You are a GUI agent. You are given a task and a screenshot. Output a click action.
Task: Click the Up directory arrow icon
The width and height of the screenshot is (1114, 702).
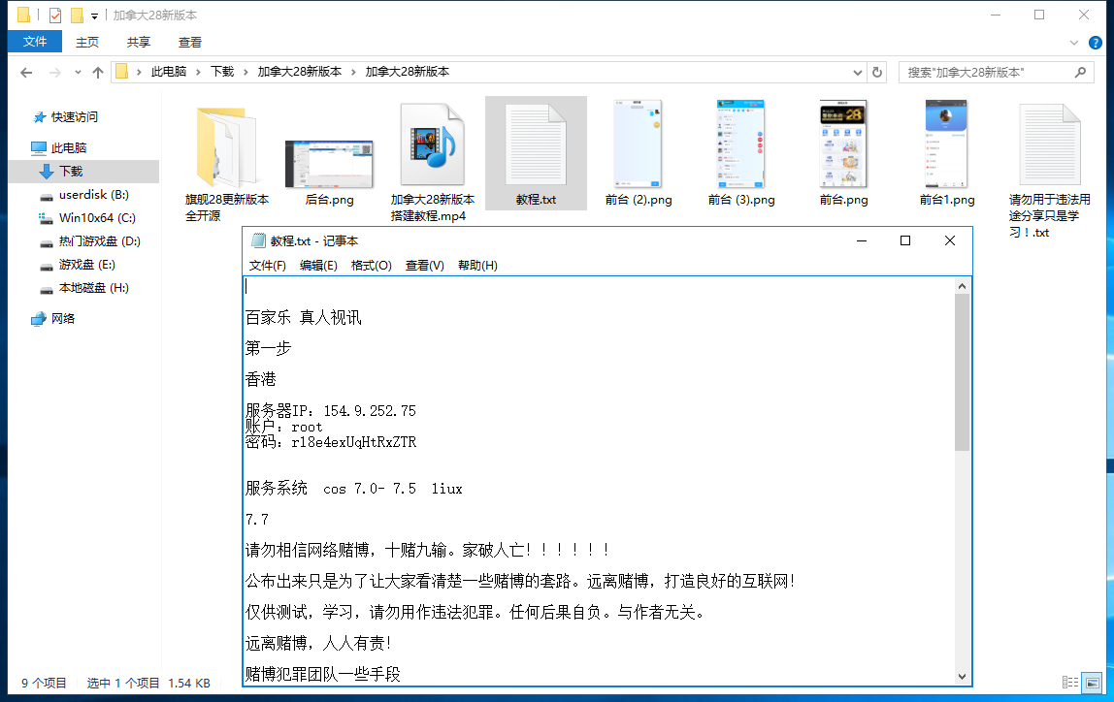[98, 73]
